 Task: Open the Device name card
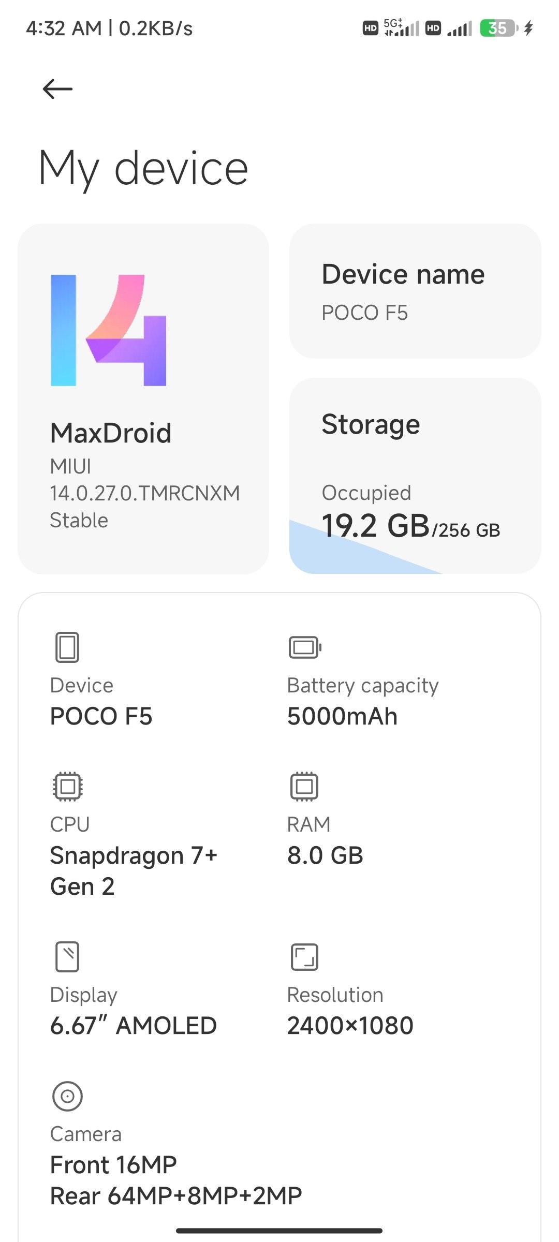[415, 291]
